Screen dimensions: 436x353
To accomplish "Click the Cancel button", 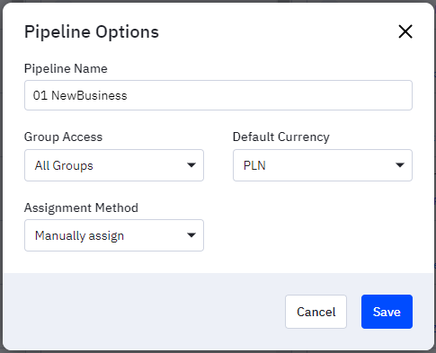I will (316, 312).
